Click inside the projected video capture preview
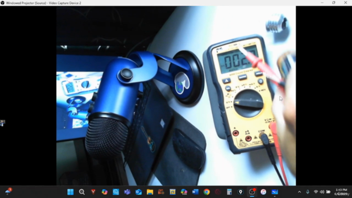The height and width of the screenshot is (198, 352). pyautogui.click(x=176, y=96)
